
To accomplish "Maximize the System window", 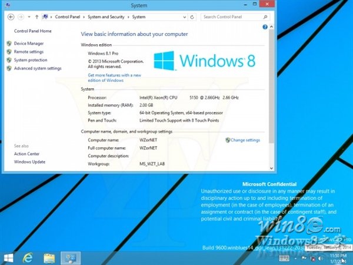I will point(255,4).
